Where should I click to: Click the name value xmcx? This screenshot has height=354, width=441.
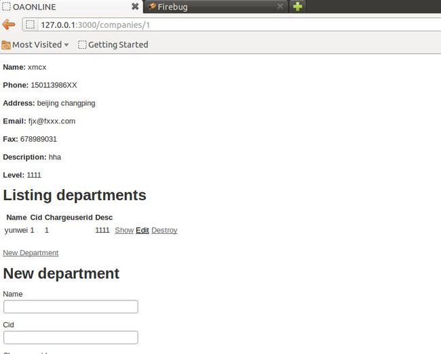pos(37,67)
